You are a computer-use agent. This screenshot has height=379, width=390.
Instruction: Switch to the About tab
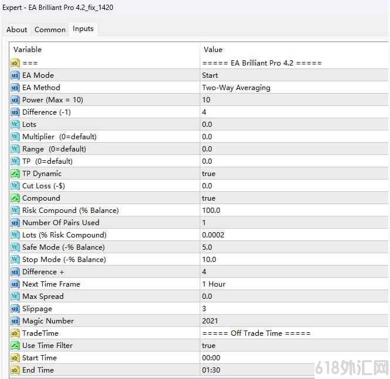[x=16, y=30]
